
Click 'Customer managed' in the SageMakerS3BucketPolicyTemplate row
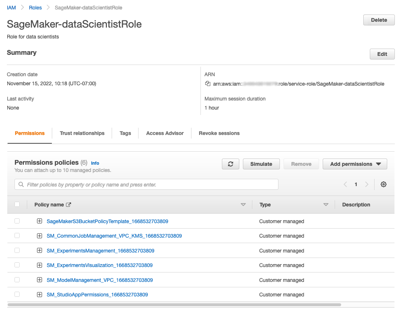pyautogui.click(x=282, y=221)
